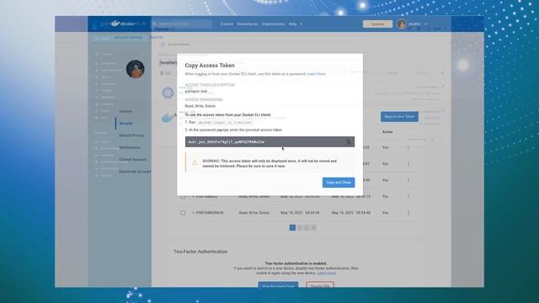Tick the checkbox for PORTAINERNEW token

tap(184, 213)
